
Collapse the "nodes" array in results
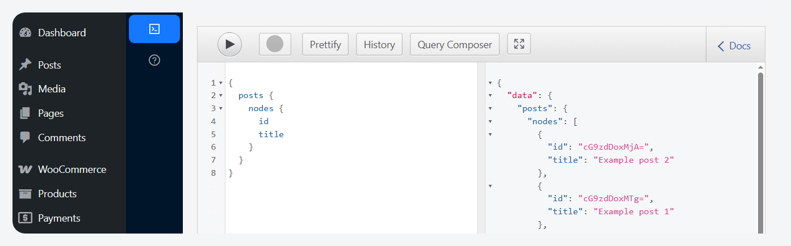[x=490, y=121]
